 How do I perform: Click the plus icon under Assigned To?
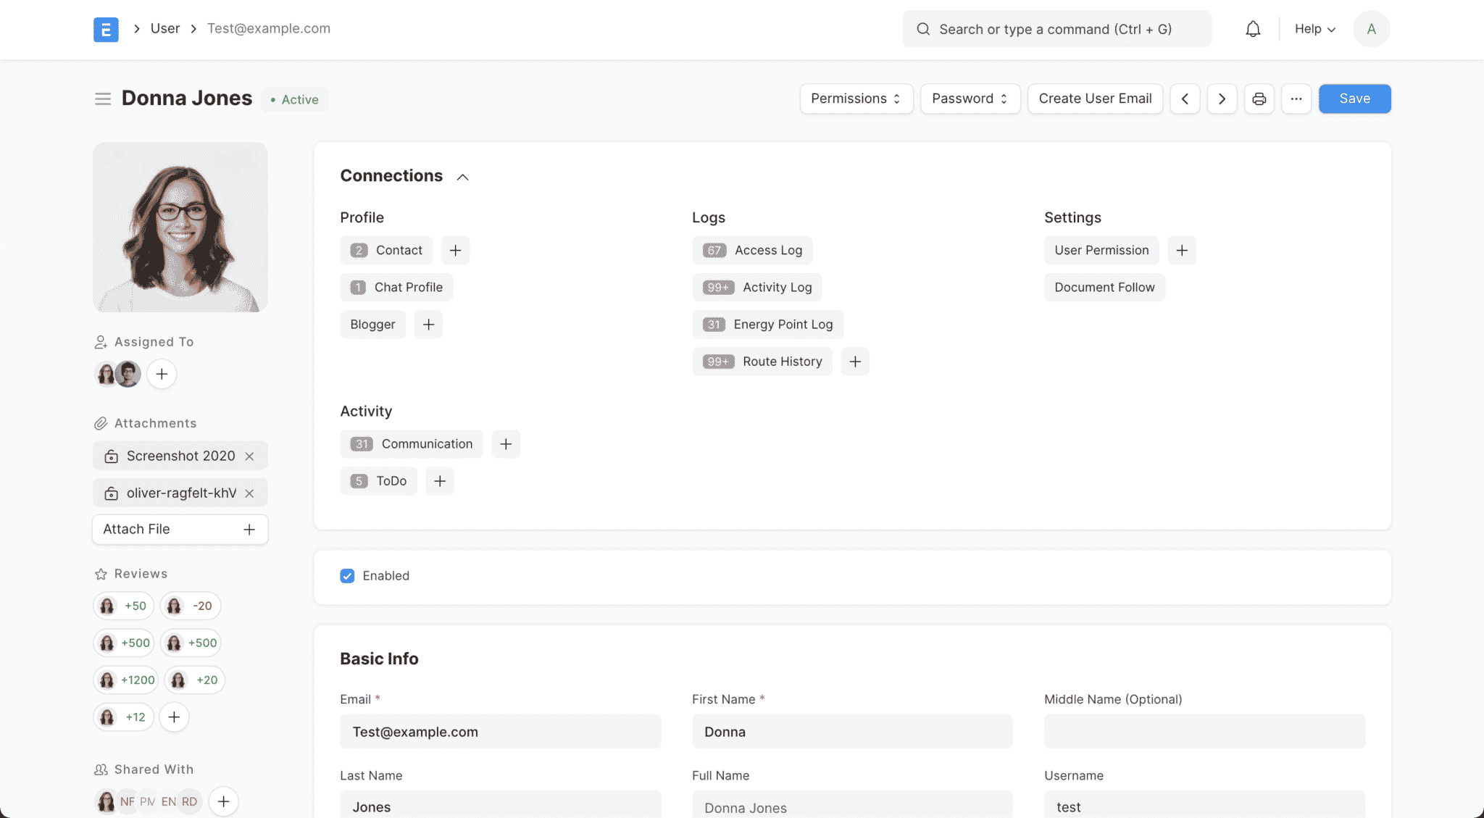[162, 374]
